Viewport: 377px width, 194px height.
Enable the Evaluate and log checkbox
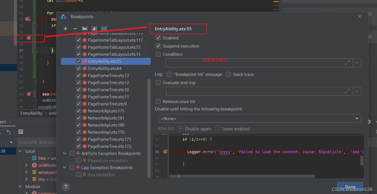[158, 83]
